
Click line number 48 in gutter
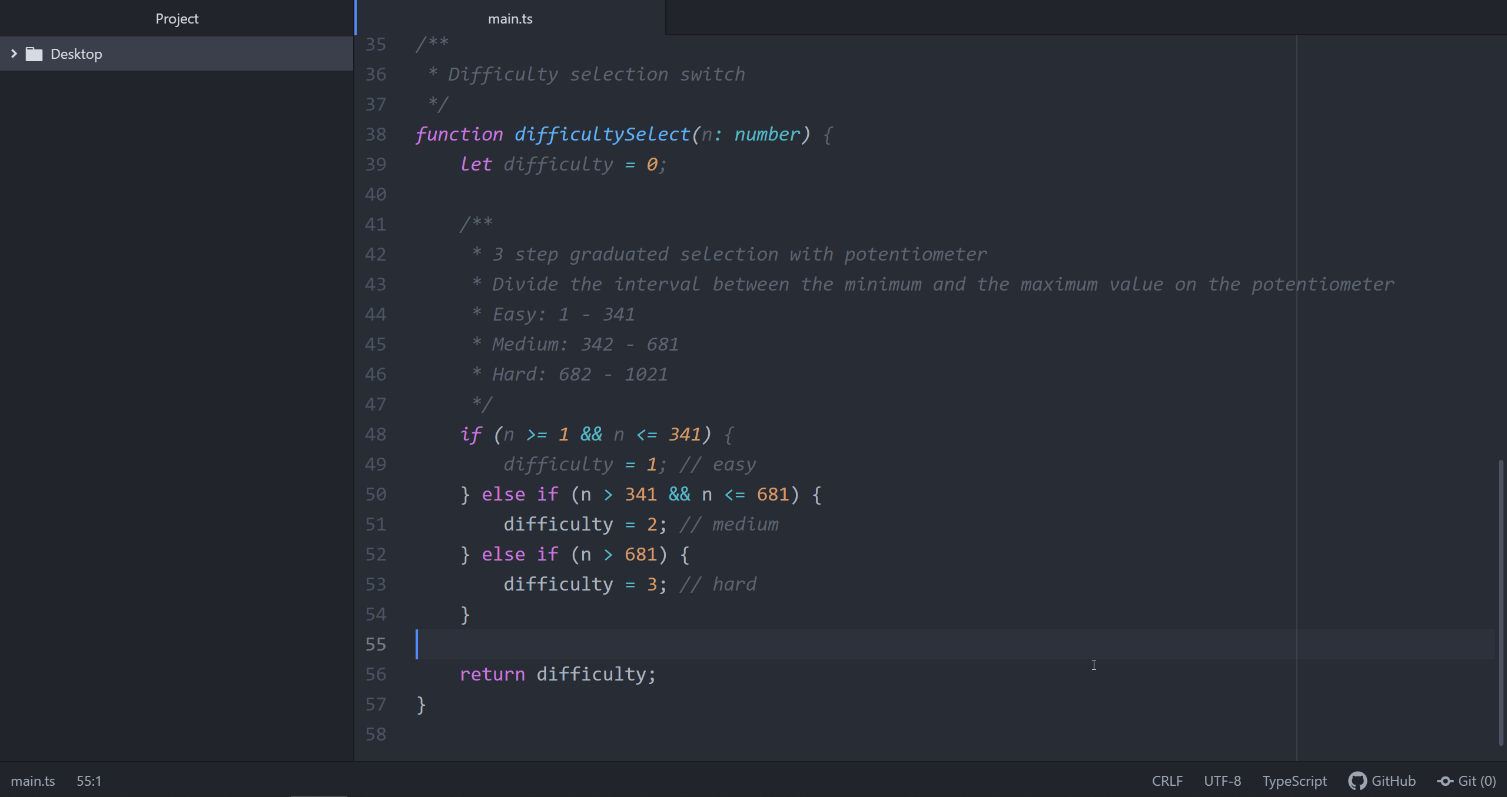[x=376, y=434]
